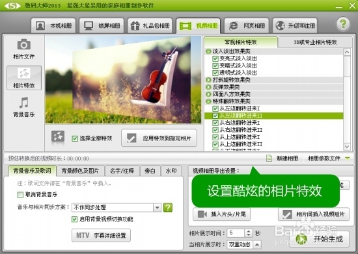Toggle 从右边翻转进来II checkbox
Image resolution: width=358 pixels, height=254 pixels.
point(215,130)
